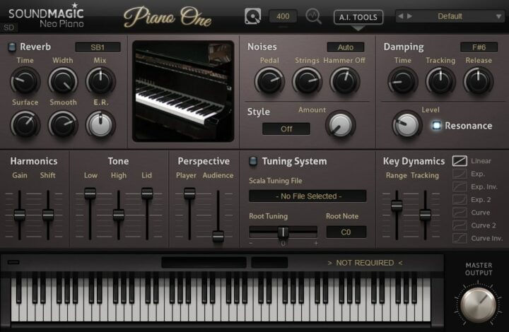The width and height of the screenshot is (509, 332).
Task: Click the Root Tuning slider handle
Action: 283,232
